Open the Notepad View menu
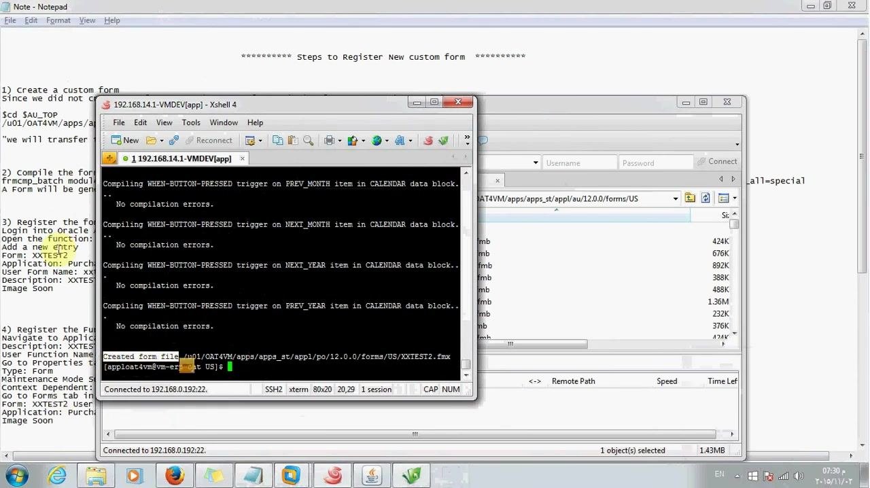The width and height of the screenshot is (870, 488). point(87,20)
